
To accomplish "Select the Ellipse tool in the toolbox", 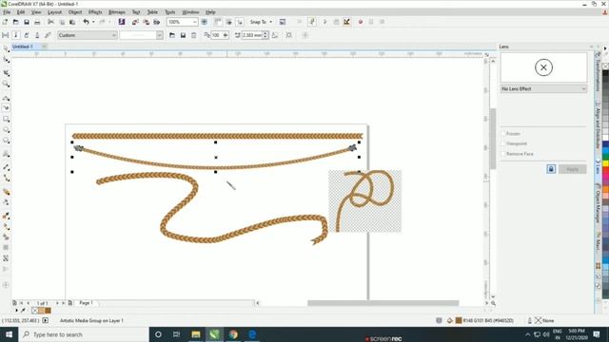I will click(6, 130).
